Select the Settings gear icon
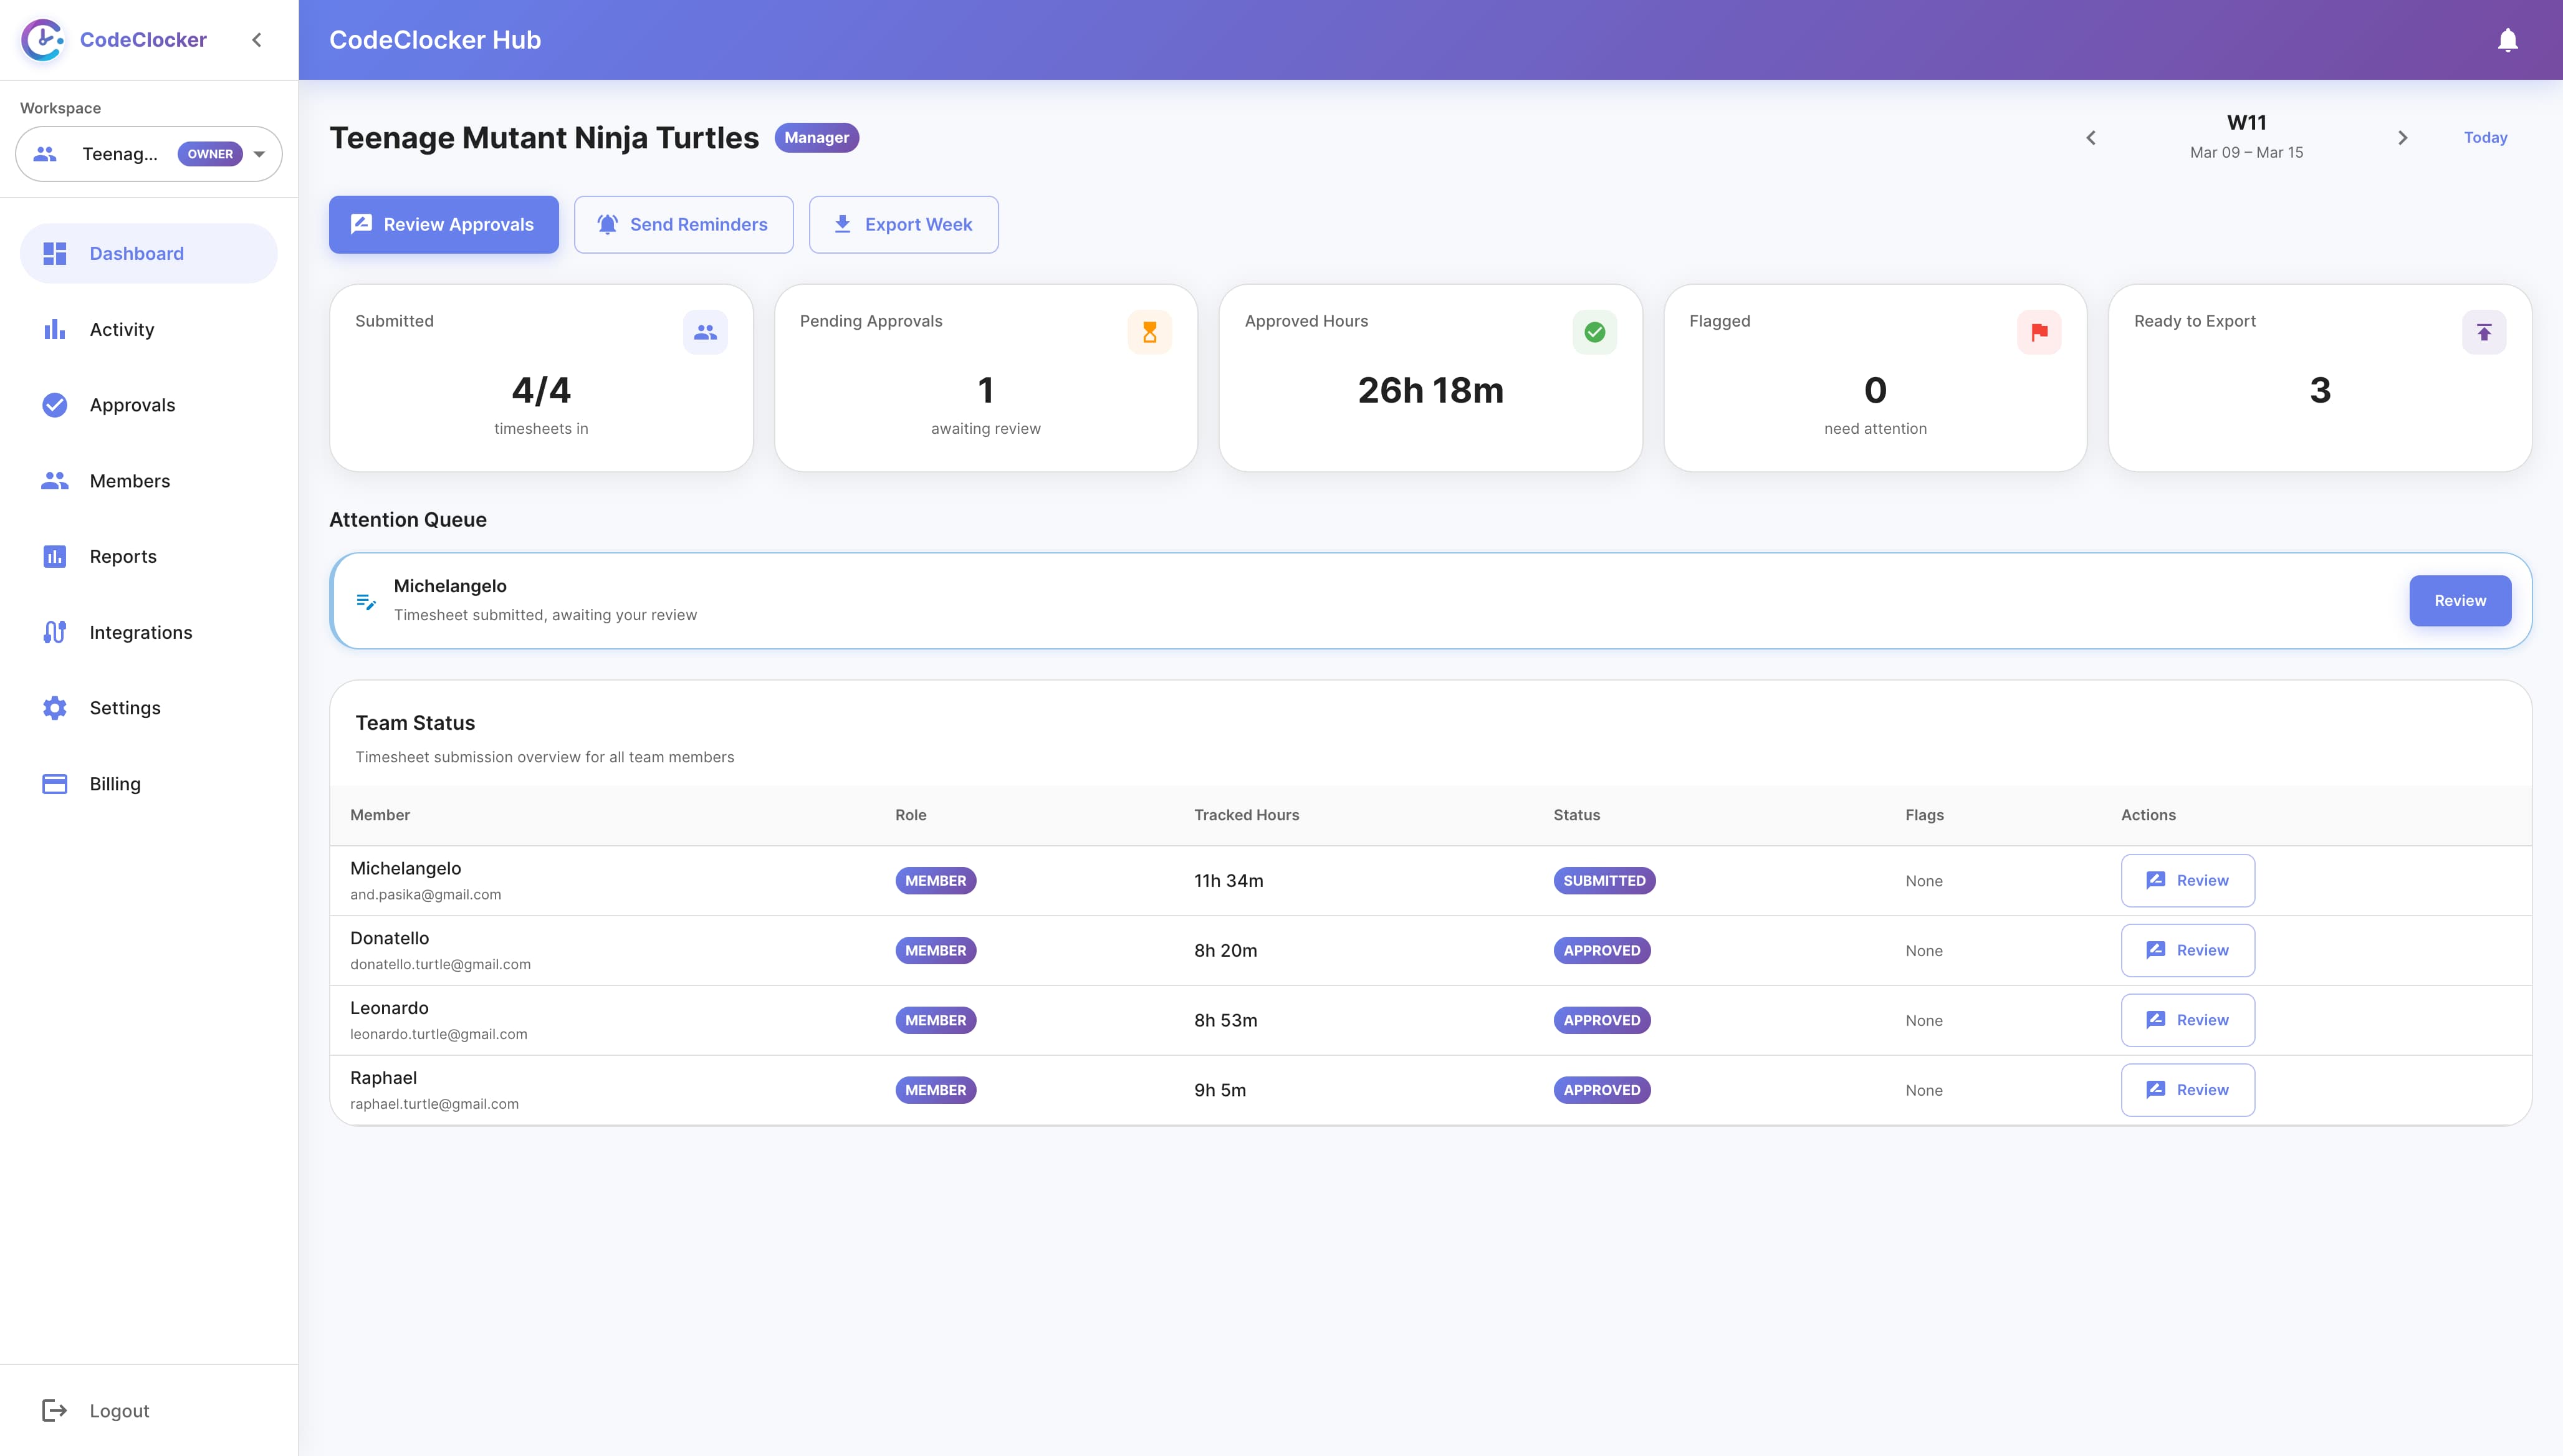Screen dimensions: 2563x1456 click(x=54, y=707)
